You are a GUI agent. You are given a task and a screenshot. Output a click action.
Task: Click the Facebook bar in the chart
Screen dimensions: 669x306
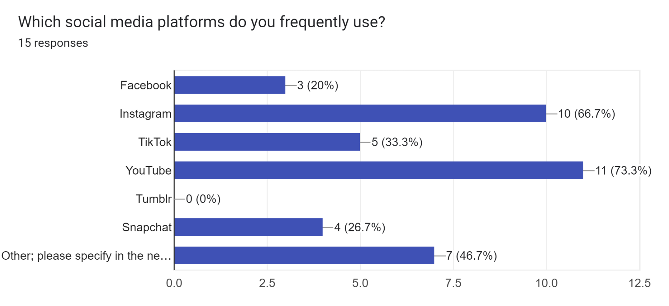click(x=230, y=85)
